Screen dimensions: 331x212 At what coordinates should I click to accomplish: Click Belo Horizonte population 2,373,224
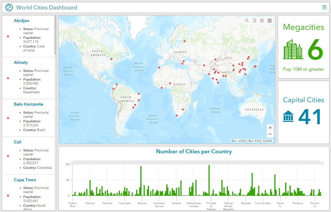(x=31, y=125)
